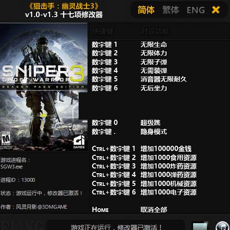Image resolution: width=230 pixels, height=230 pixels.
Task: Select the 无需装弹 cheat option
Action: [154, 71]
